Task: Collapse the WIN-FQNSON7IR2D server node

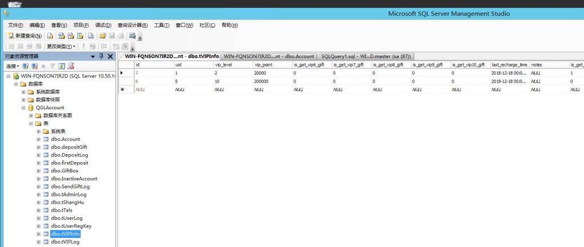Action: [8, 76]
